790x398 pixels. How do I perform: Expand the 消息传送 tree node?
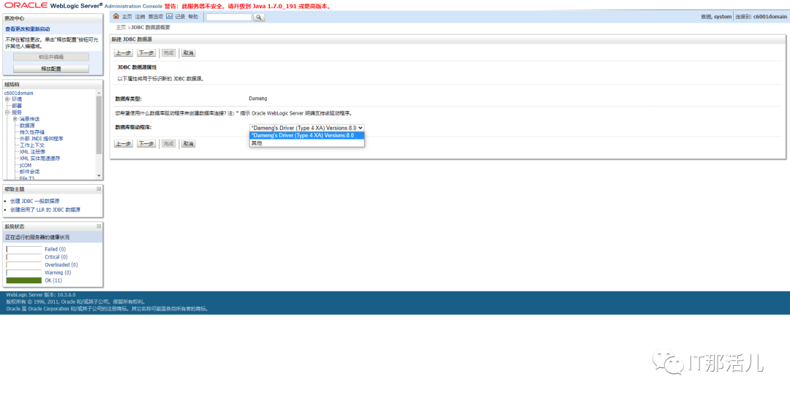pos(15,119)
